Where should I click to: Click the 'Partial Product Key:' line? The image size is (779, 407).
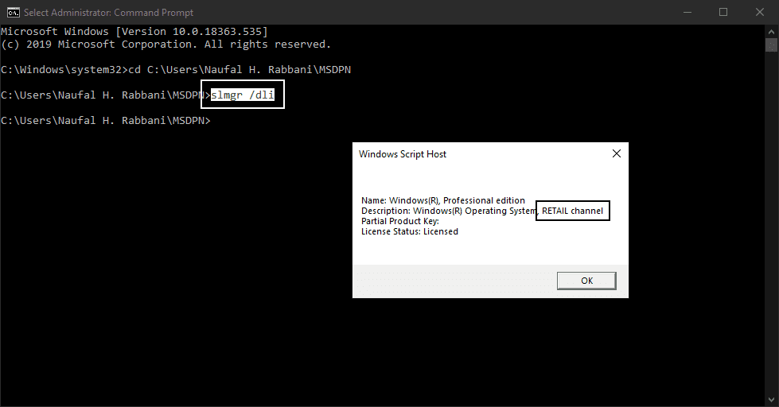click(x=400, y=221)
